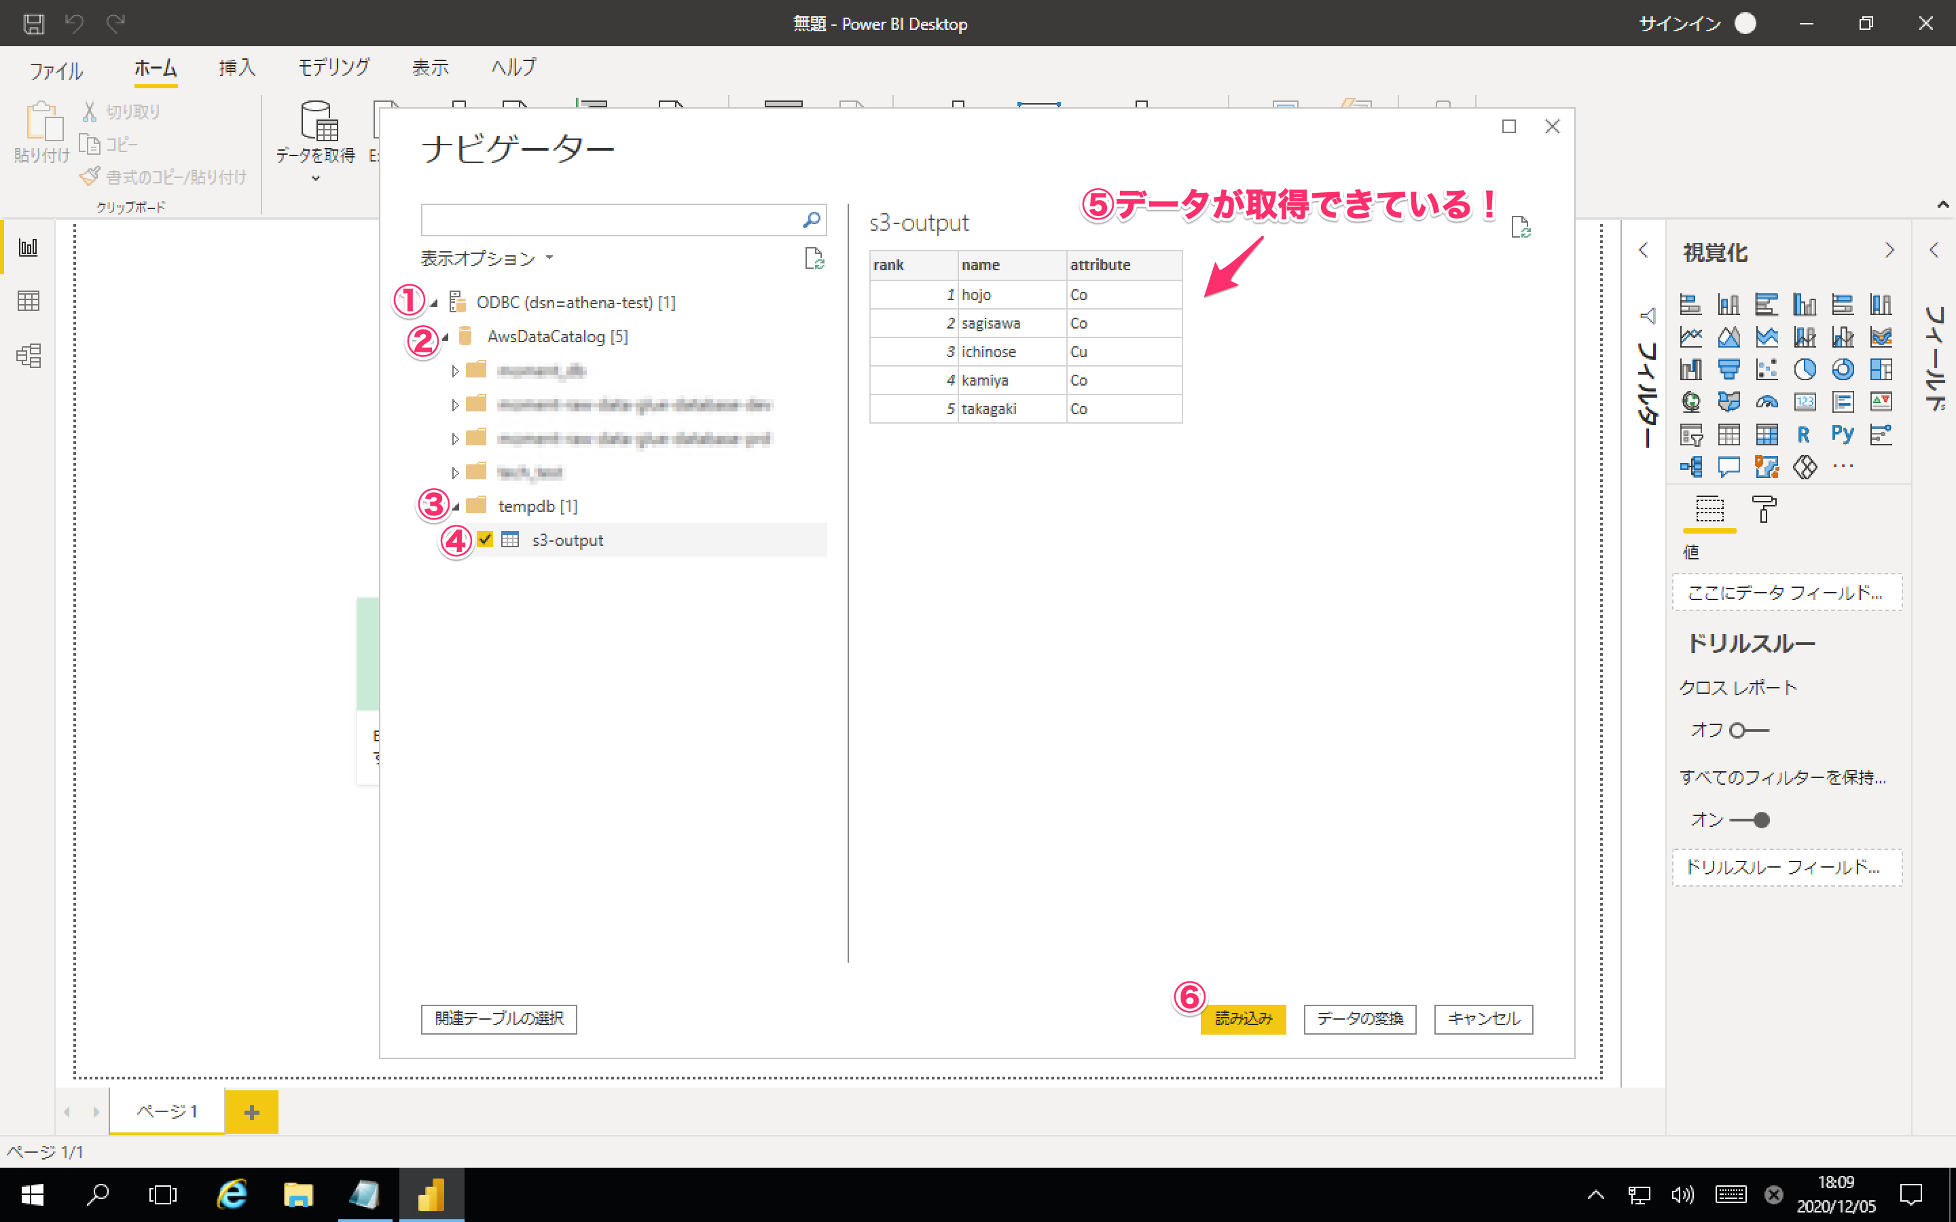The width and height of the screenshot is (1956, 1222).
Task: Turn on the Cross report toggle
Action: click(1747, 730)
